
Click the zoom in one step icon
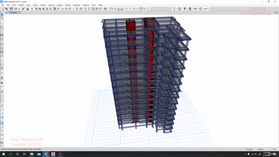(x=47, y=9)
